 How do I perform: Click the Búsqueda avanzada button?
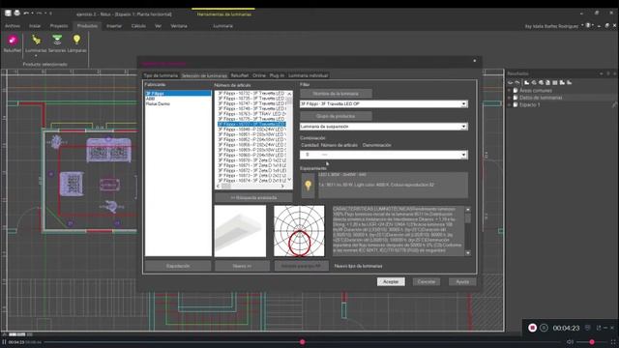coord(253,197)
